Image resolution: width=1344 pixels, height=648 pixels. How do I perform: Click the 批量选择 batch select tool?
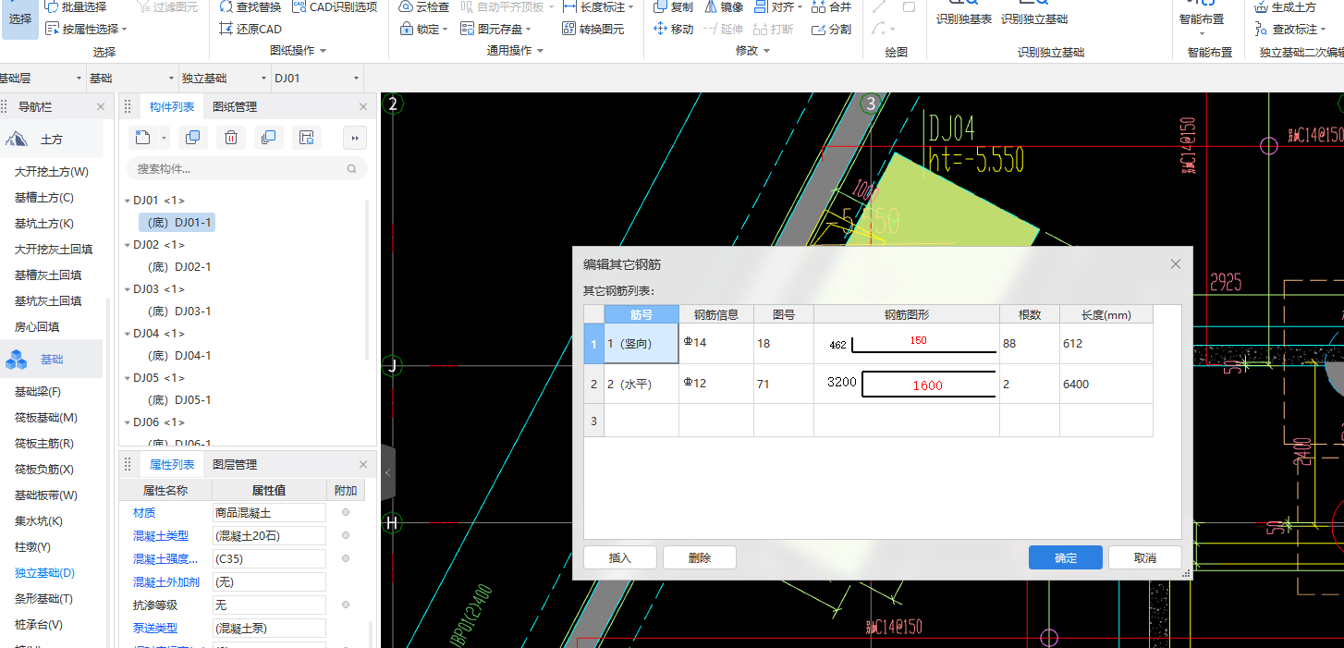(77, 7)
